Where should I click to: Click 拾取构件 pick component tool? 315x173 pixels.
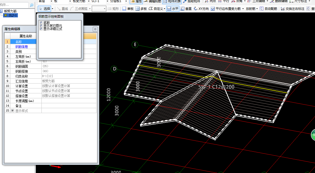point(192,1)
